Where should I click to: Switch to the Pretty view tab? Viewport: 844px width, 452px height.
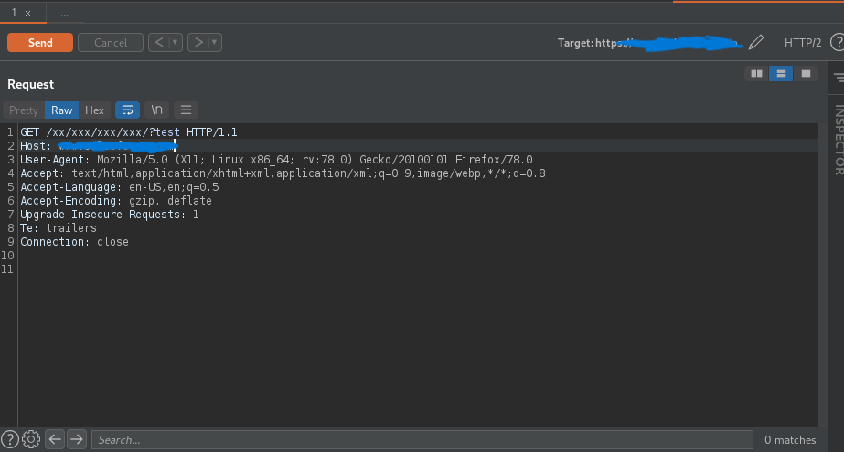[24, 110]
